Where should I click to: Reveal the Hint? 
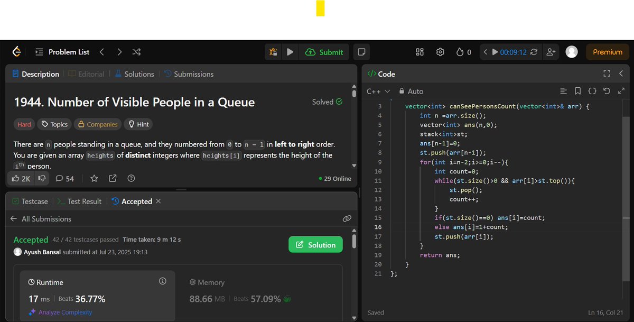coord(138,124)
